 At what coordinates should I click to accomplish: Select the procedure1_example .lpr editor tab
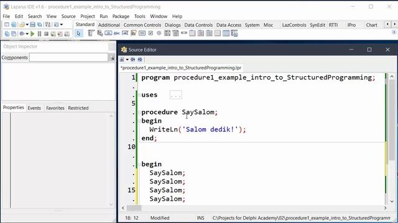[181, 68]
